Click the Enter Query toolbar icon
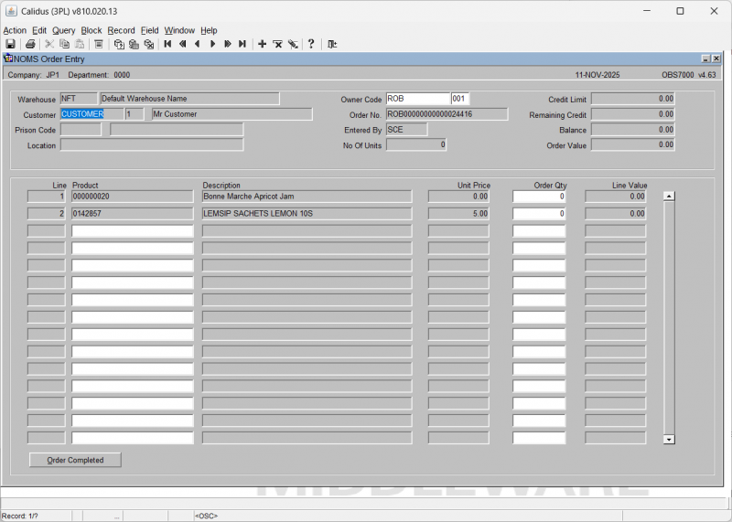 pyautogui.click(x=119, y=44)
